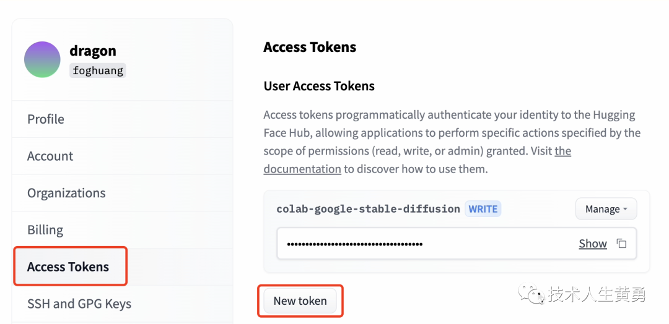Create a token with the New token button
The height and width of the screenshot is (324, 669).
pyautogui.click(x=300, y=301)
